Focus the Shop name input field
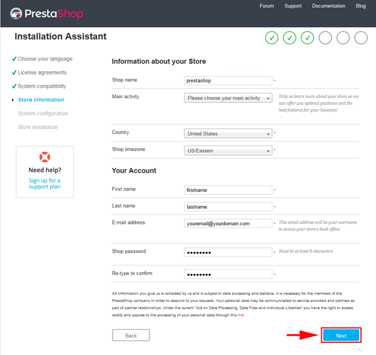 [x=228, y=81]
